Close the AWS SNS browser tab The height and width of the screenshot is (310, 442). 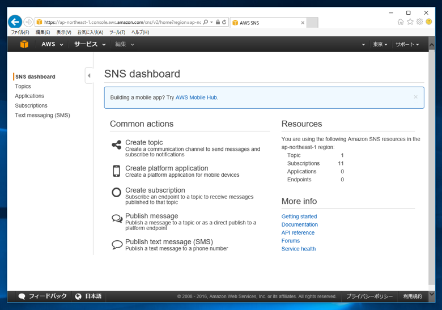(303, 23)
